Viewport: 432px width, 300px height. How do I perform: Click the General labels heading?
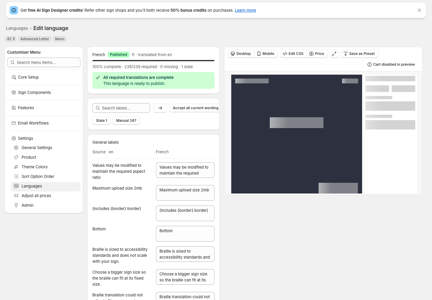tap(106, 142)
